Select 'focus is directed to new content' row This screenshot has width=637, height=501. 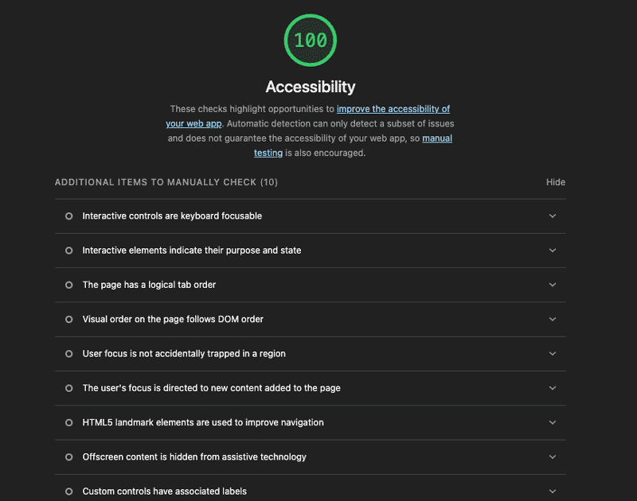pos(211,388)
